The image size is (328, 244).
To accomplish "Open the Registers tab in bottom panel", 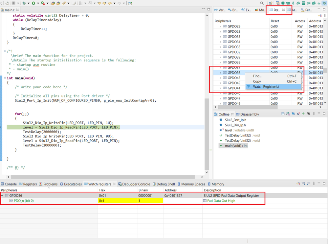I will pyautogui.click(x=28, y=184).
